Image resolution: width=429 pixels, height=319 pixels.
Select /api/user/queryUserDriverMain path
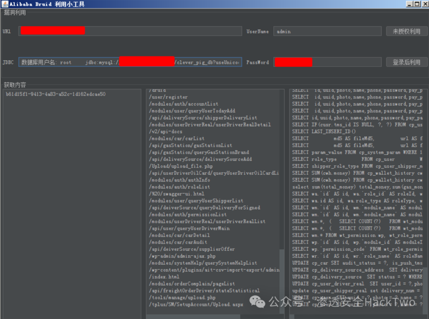tap(189, 228)
